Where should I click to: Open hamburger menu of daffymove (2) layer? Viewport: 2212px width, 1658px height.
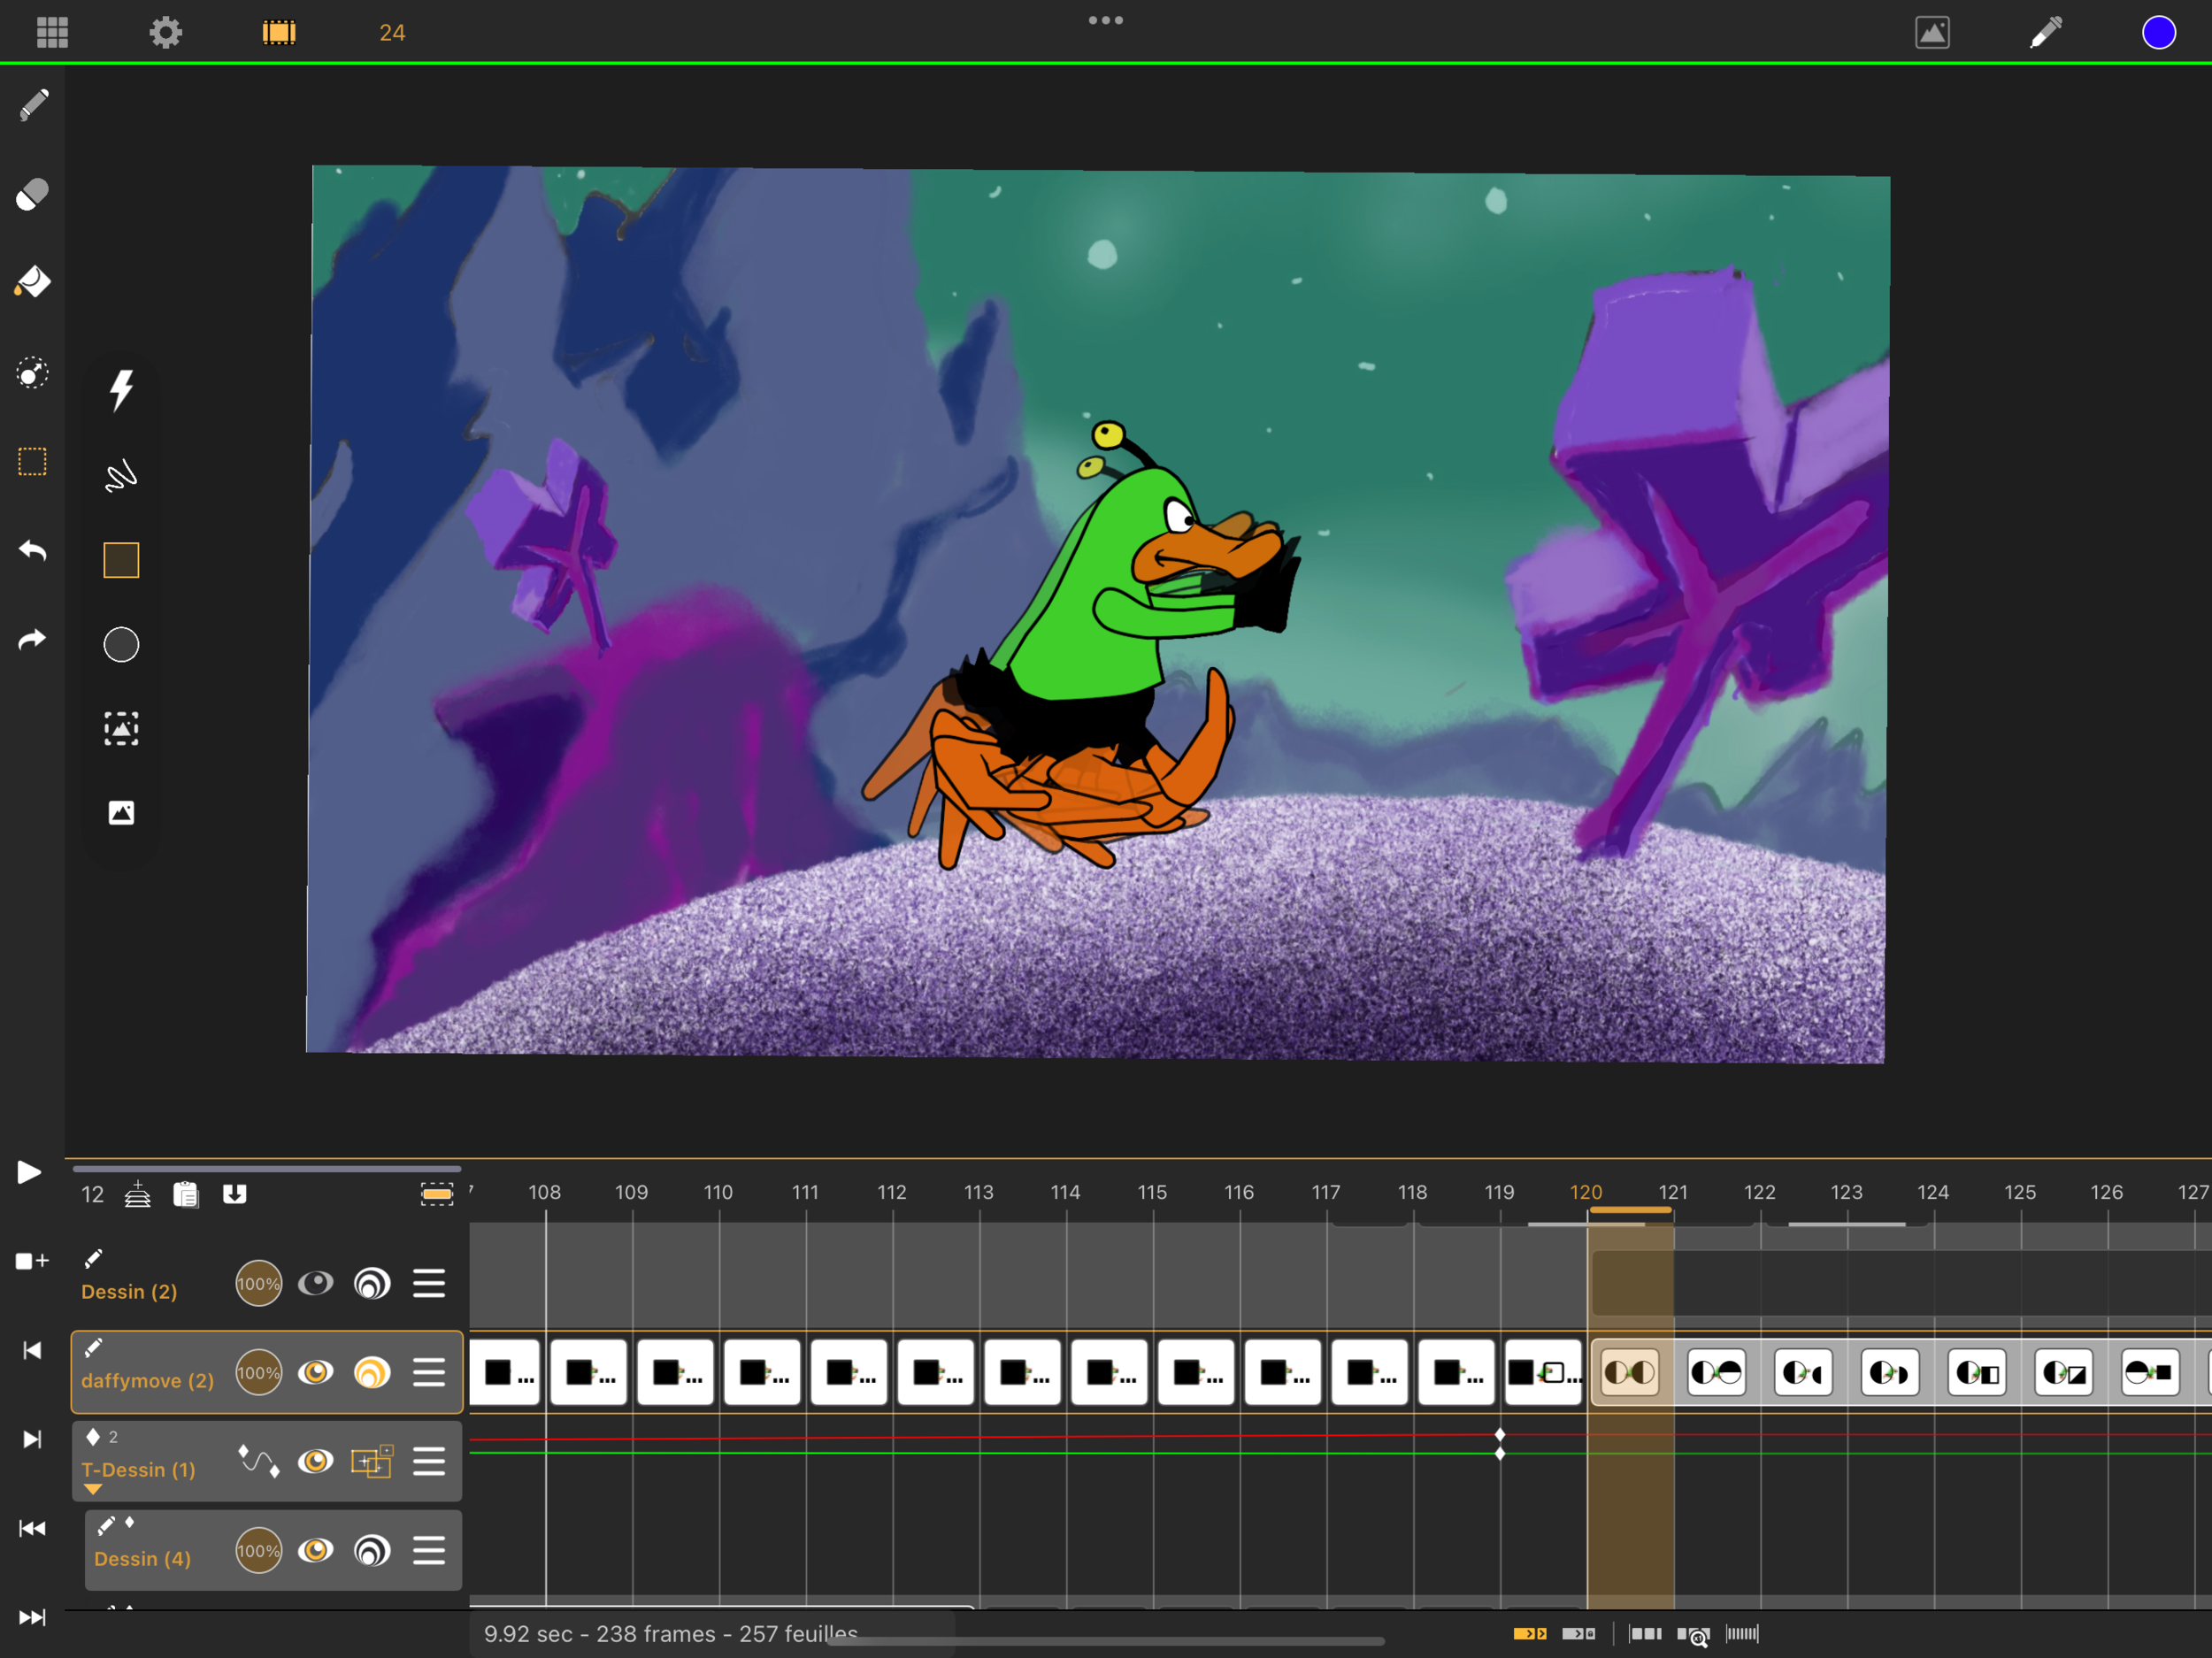pyautogui.click(x=429, y=1372)
